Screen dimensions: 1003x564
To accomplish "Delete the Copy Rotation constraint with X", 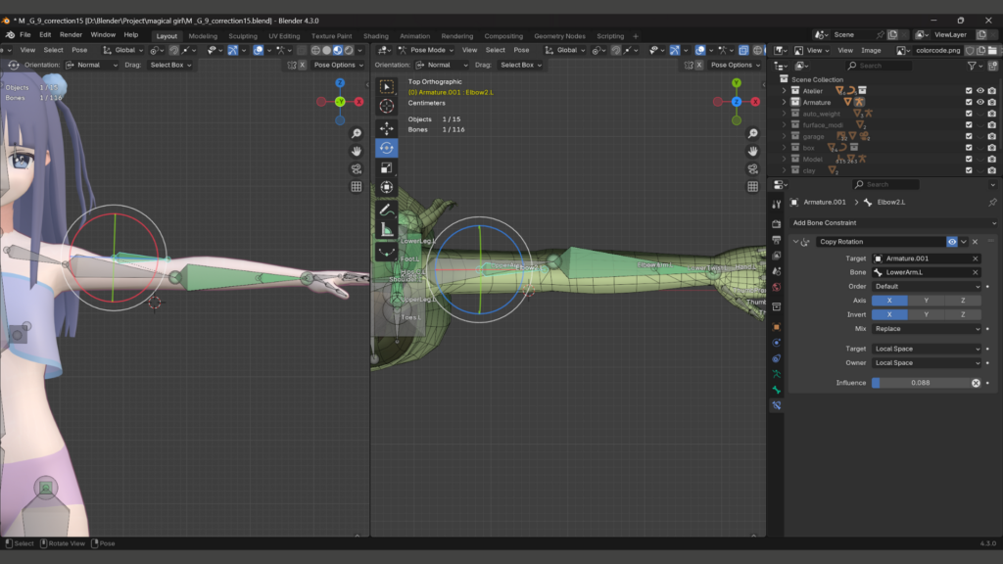I will tap(976, 242).
